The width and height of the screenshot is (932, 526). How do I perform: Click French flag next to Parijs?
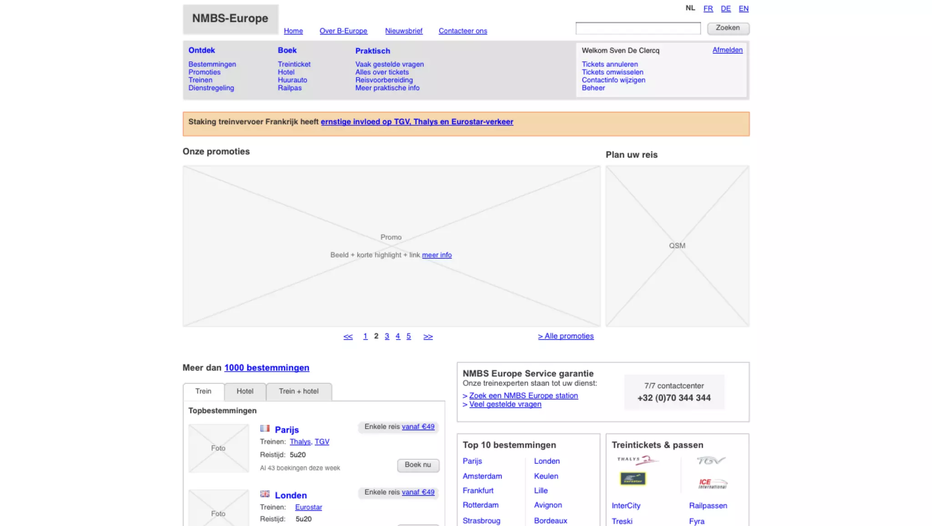[x=265, y=429]
